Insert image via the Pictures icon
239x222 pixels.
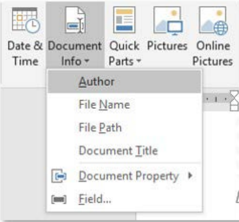(168, 21)
